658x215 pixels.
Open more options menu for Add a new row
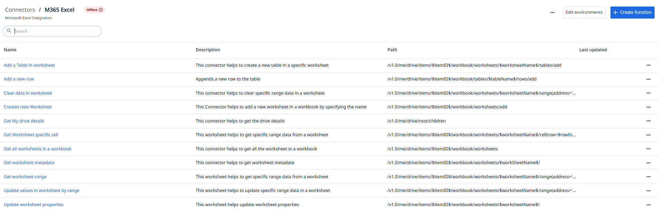(648, 79)
